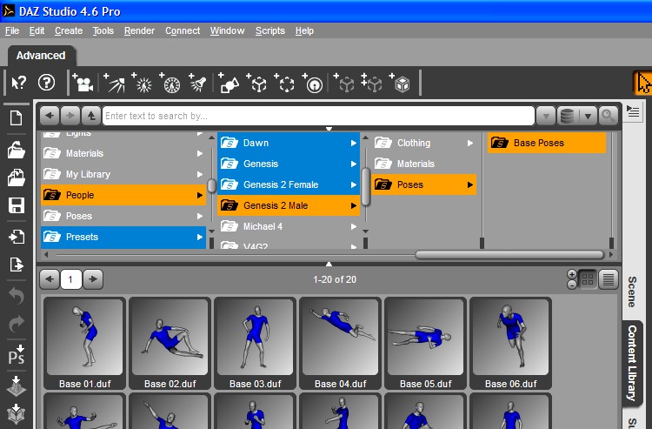This screenshot has height=429, width=652.
Task: Create a new geometry shell
Action: (400, 83)
